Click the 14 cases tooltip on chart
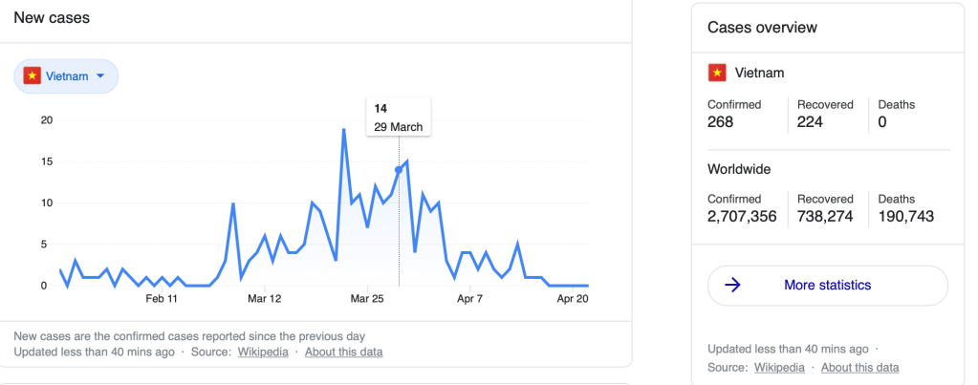 pos(399,118)
